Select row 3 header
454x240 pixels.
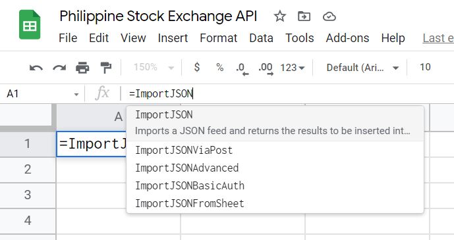coord(28,195)
